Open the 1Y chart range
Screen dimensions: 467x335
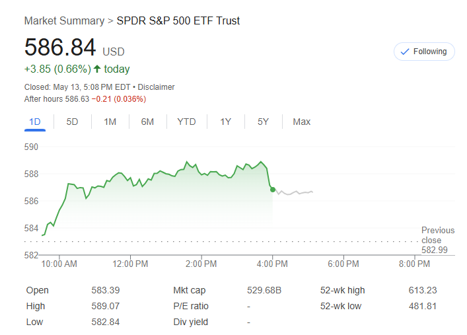pyautogui.click(x=226, y=122)
